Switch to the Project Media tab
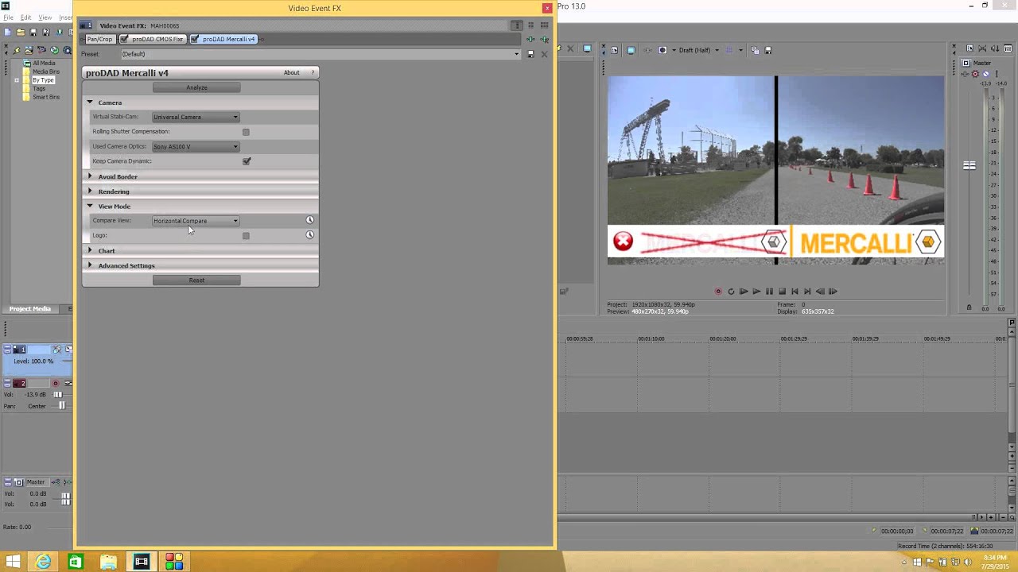 pos(30,309)
